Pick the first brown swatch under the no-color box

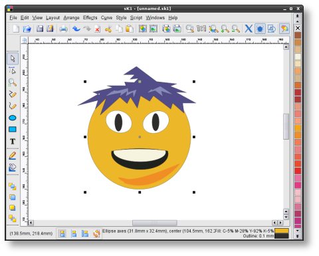298,35
